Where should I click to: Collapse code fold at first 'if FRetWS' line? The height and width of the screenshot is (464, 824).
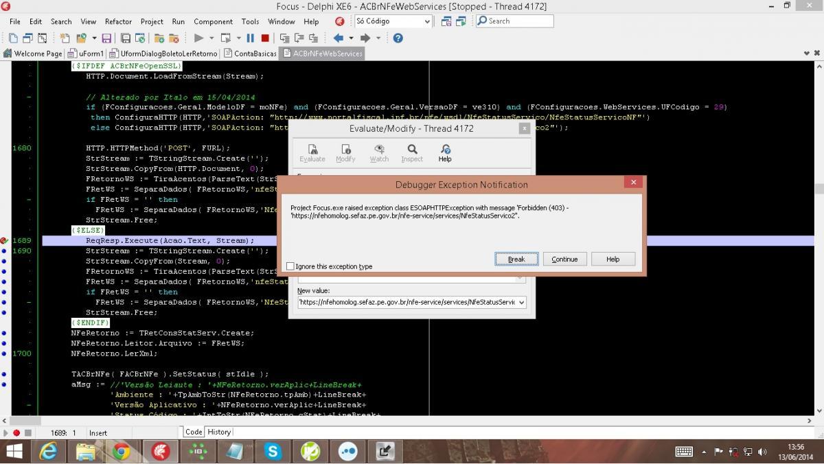tap(29, 200)
